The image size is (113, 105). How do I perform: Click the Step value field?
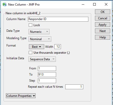47,81
